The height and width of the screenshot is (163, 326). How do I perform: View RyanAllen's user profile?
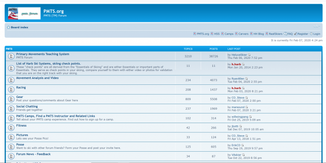coord(238,79)
